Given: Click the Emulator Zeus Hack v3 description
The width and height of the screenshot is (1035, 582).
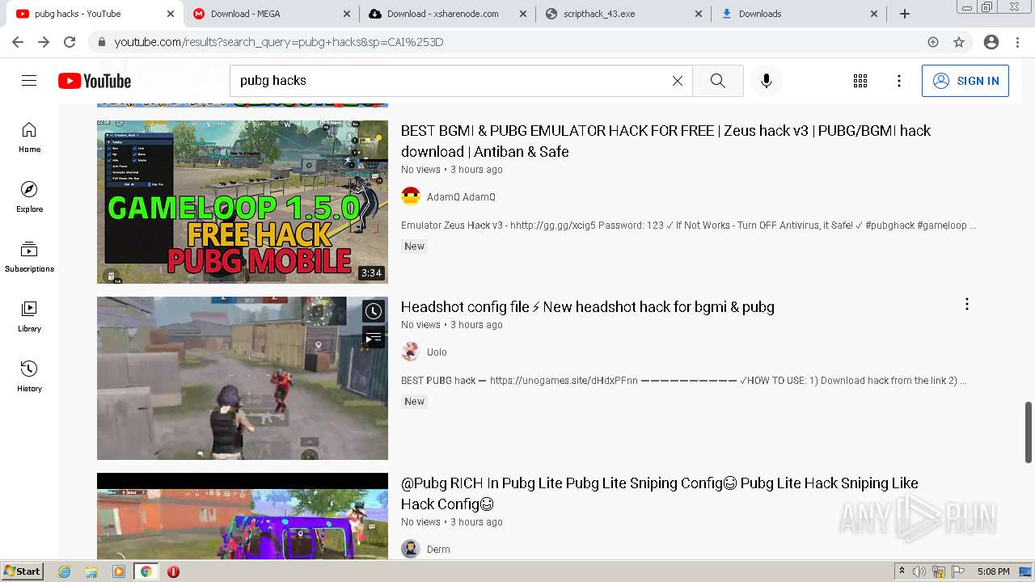Looking at the screenshot, I should [689, 226].
